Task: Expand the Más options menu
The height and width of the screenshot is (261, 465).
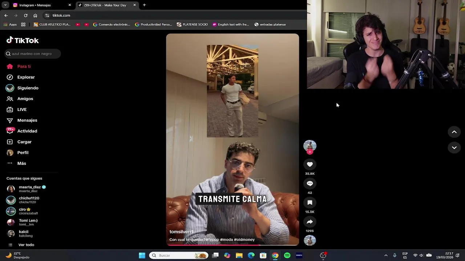Action: [16, 163]
